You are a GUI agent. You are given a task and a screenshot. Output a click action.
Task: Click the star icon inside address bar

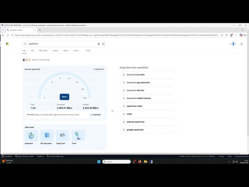222,35
